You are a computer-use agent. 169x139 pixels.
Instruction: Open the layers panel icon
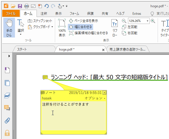[7, 96]
